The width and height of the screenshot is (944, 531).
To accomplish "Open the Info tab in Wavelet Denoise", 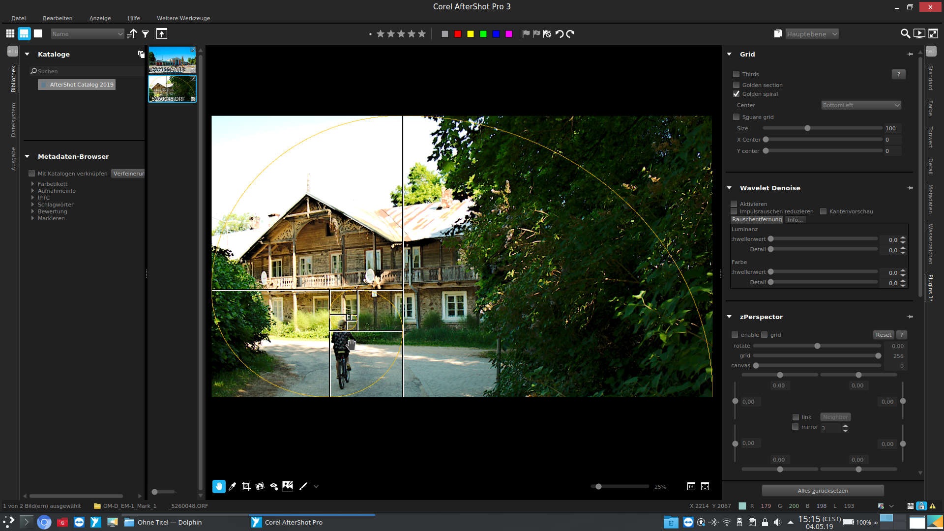I will pyautogui.click(x=795, y=220).
